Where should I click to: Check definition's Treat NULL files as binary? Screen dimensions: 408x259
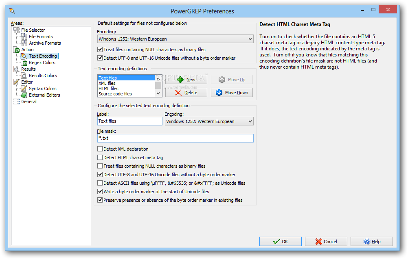click(x=100, y=166)
